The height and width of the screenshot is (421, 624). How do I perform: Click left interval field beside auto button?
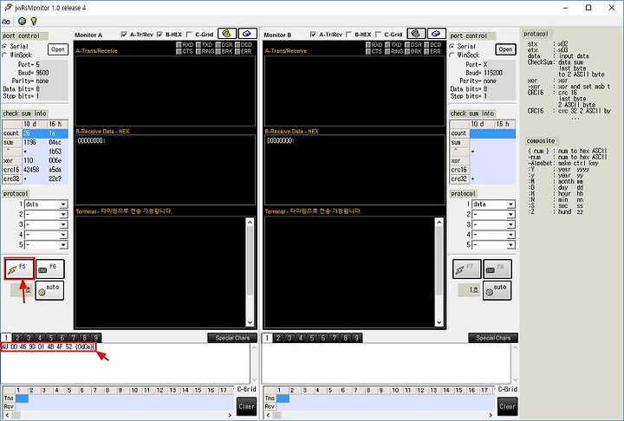tap(23, 290)
